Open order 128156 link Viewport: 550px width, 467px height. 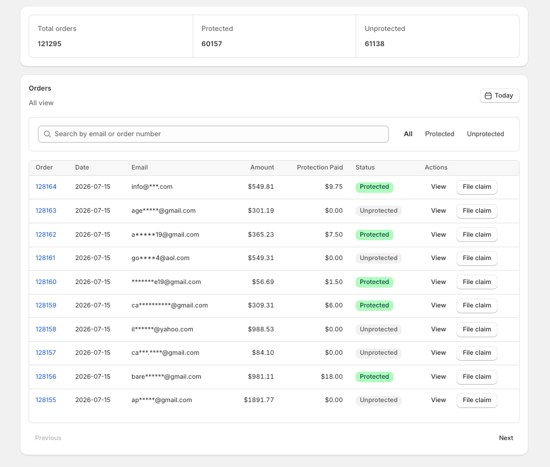click(x=46, y=376)
